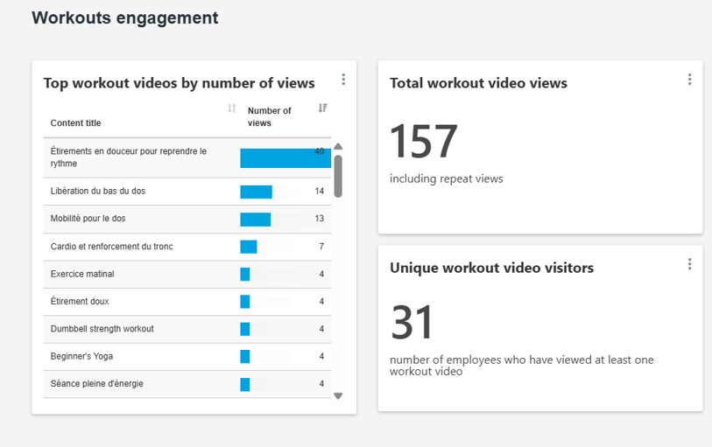Click the table scrollbar down arrow
The image size is (712, 447).
pyautogui.click(x=338, y=395)
